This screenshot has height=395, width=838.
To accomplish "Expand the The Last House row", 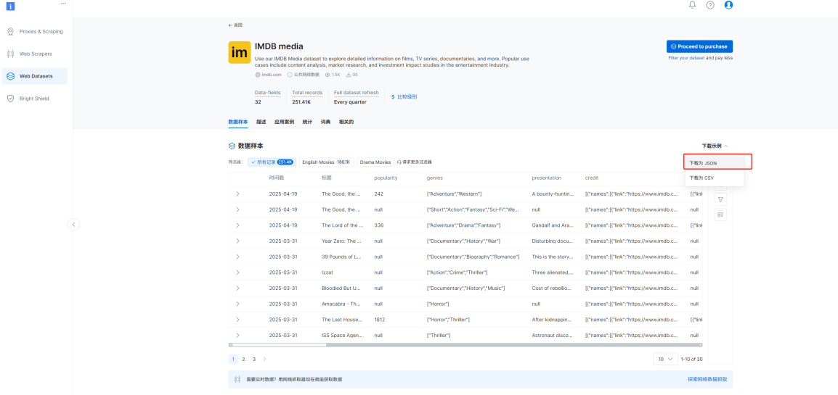I will coord(237,320).
